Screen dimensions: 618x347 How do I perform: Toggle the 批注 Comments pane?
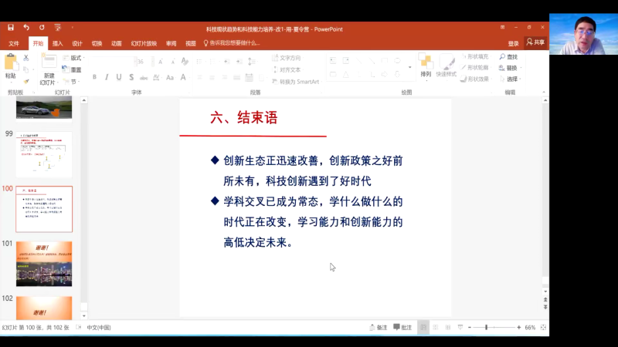coord(402,327)
